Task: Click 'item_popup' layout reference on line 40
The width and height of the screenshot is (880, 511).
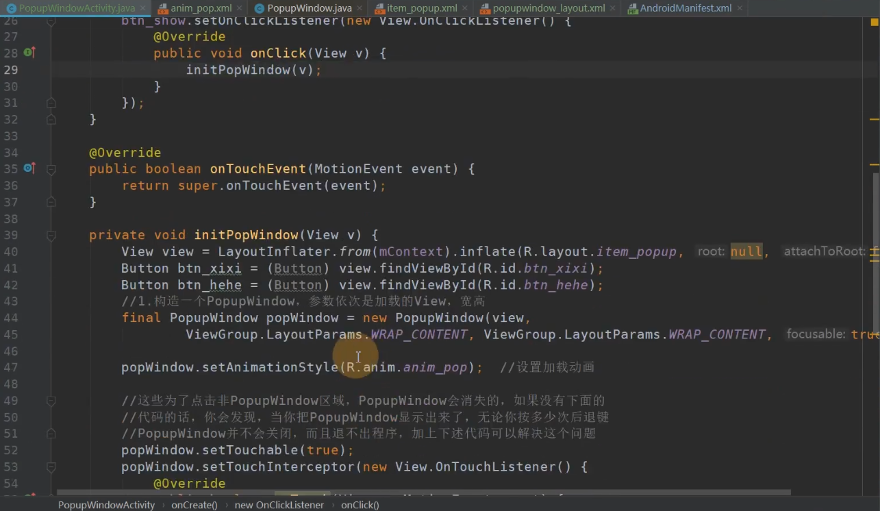Action: tap(636, 251)
